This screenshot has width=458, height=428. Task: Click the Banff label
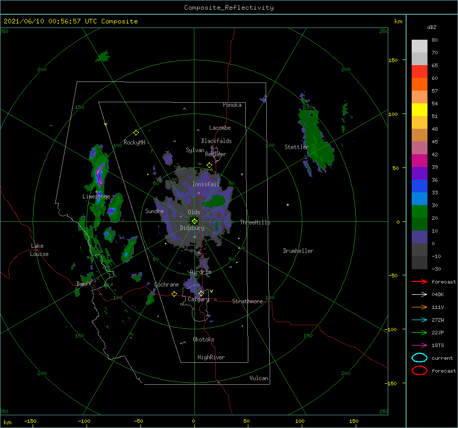[x=84, y=283]
